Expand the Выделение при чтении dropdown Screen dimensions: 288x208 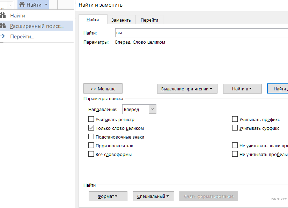tap(187, 89)
